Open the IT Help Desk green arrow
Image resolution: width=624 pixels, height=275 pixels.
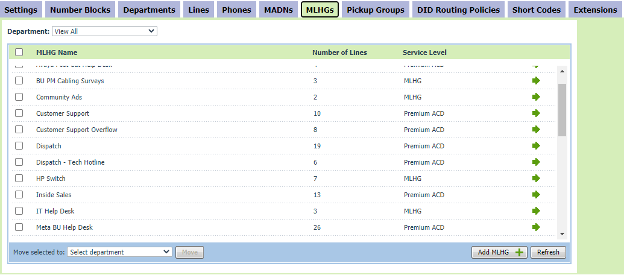tap(536, 211)
